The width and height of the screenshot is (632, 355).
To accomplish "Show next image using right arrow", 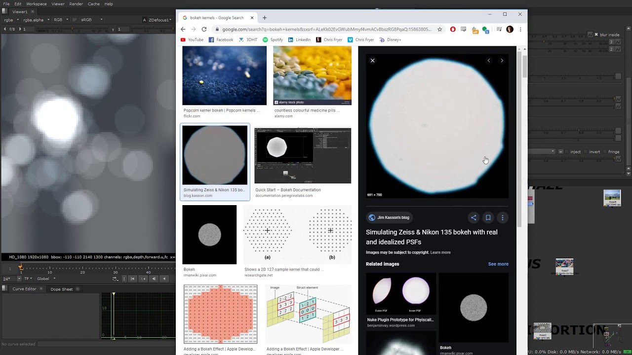I will click(x=502, y=61).
